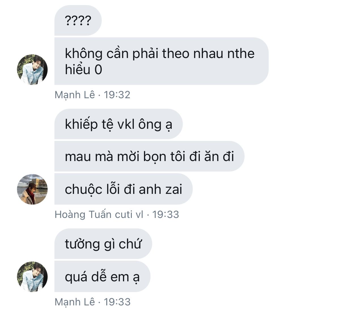352x315 pixels.
Task: Click the 19:33 timestamp after 'Hoàng Tuấn cuti vl'
Action: point(166,215)
